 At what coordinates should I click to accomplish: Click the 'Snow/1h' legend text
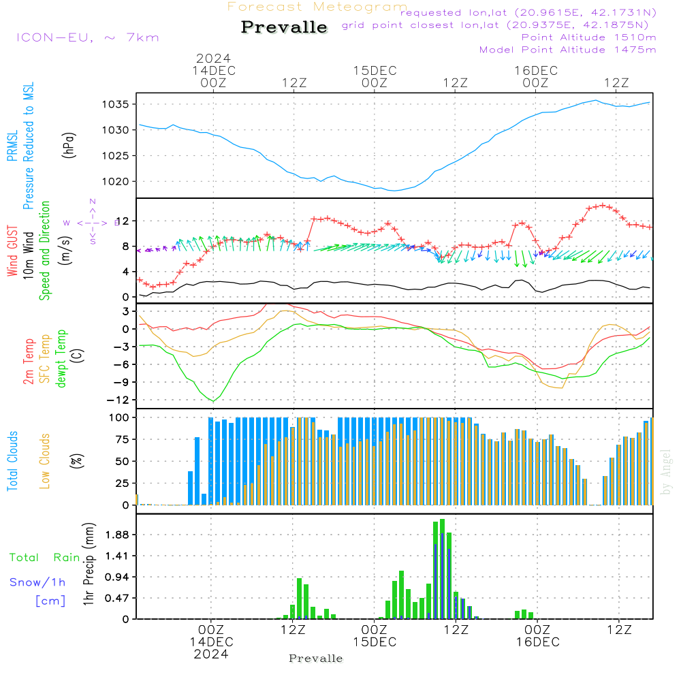pyautogui.click(x=37, y=582)
